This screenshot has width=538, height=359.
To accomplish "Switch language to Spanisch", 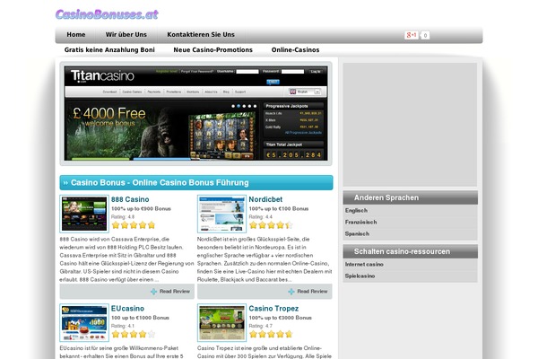I will (x=357, y=233).
